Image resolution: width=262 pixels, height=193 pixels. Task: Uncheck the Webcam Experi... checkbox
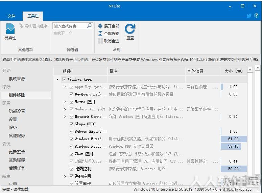(71, 132)
